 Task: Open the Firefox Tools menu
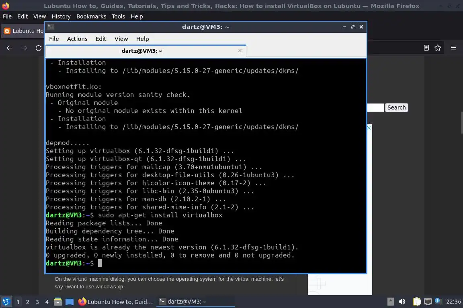119,16
